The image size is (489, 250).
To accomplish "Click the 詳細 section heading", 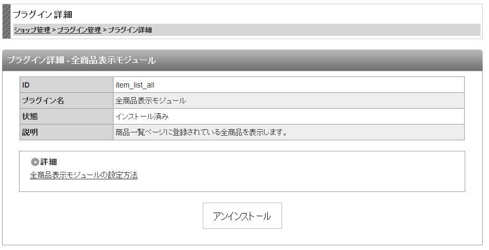I will click(x=49, y=162).
